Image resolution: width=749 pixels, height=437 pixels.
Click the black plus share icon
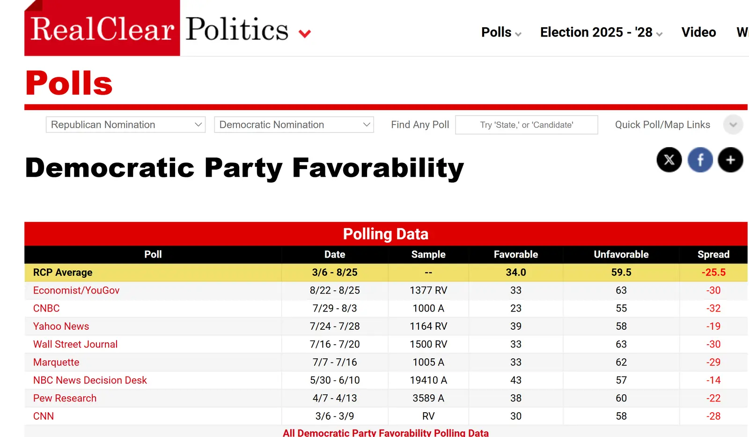tap(730, 160)
